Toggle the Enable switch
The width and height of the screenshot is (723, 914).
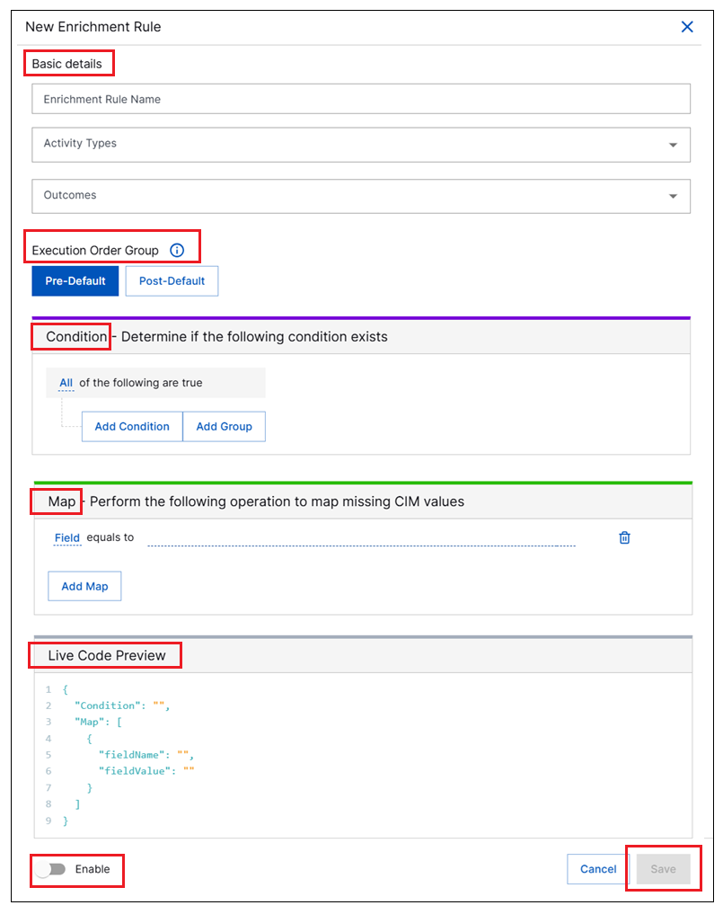point(50,869)
